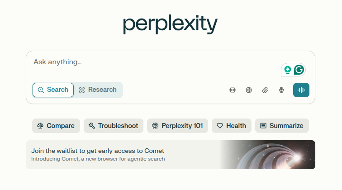Switch to Research mode toggle
Screen dimensions: 342x190
[98, 90]
